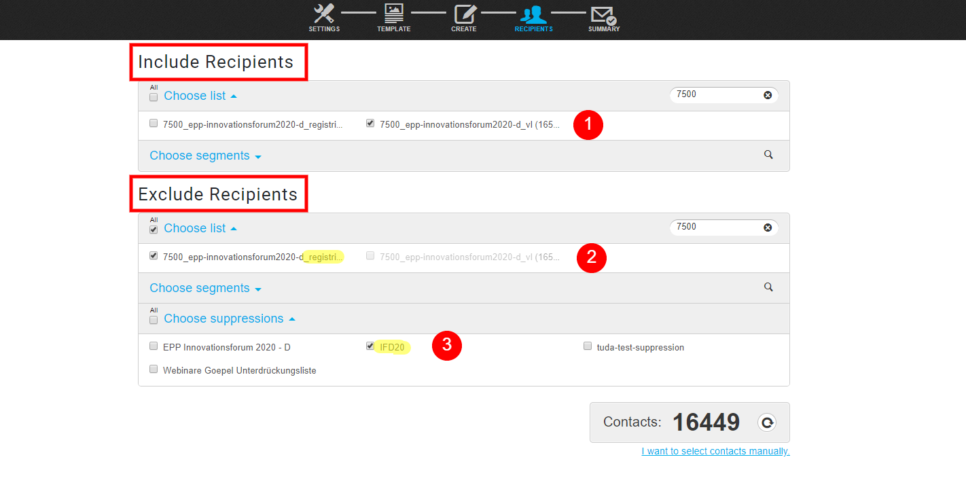
Task: Click the Settings wrench icon
Action: tap(324, 14)
